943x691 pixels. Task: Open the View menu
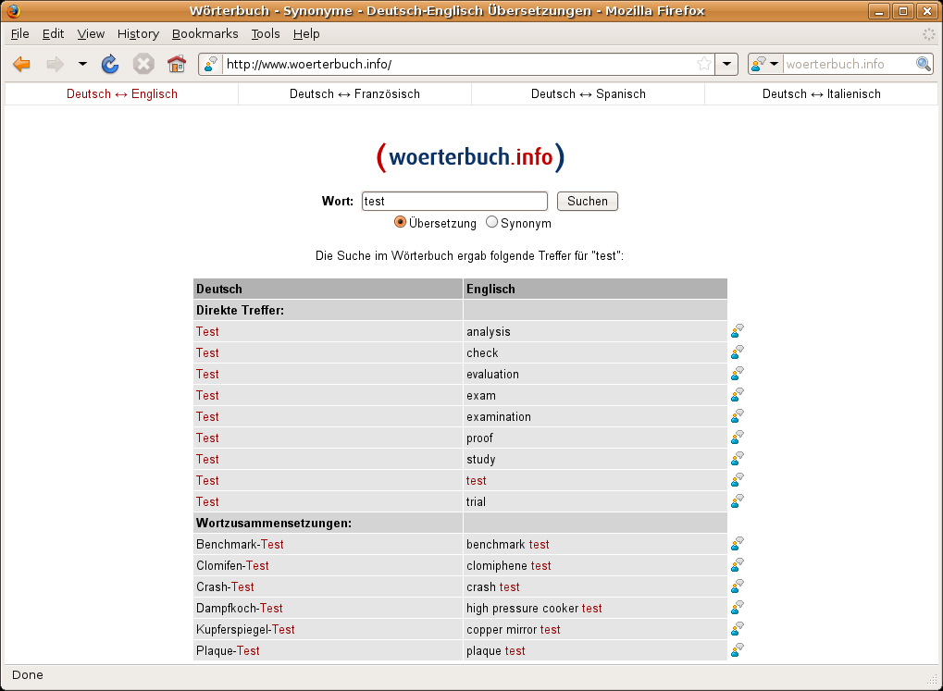tap(91, 34)
